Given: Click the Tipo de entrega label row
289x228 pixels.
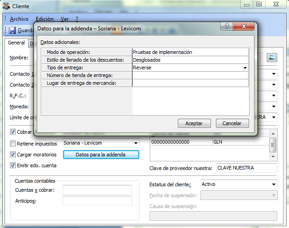Looking at the screenshot, I should [87, 68].
